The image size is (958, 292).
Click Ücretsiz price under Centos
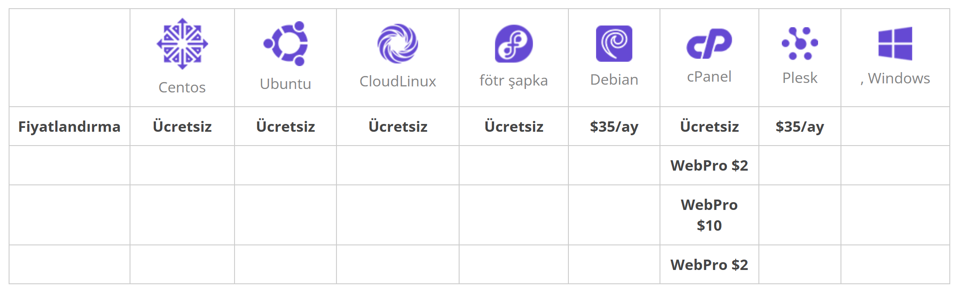[x=182, y=127]
